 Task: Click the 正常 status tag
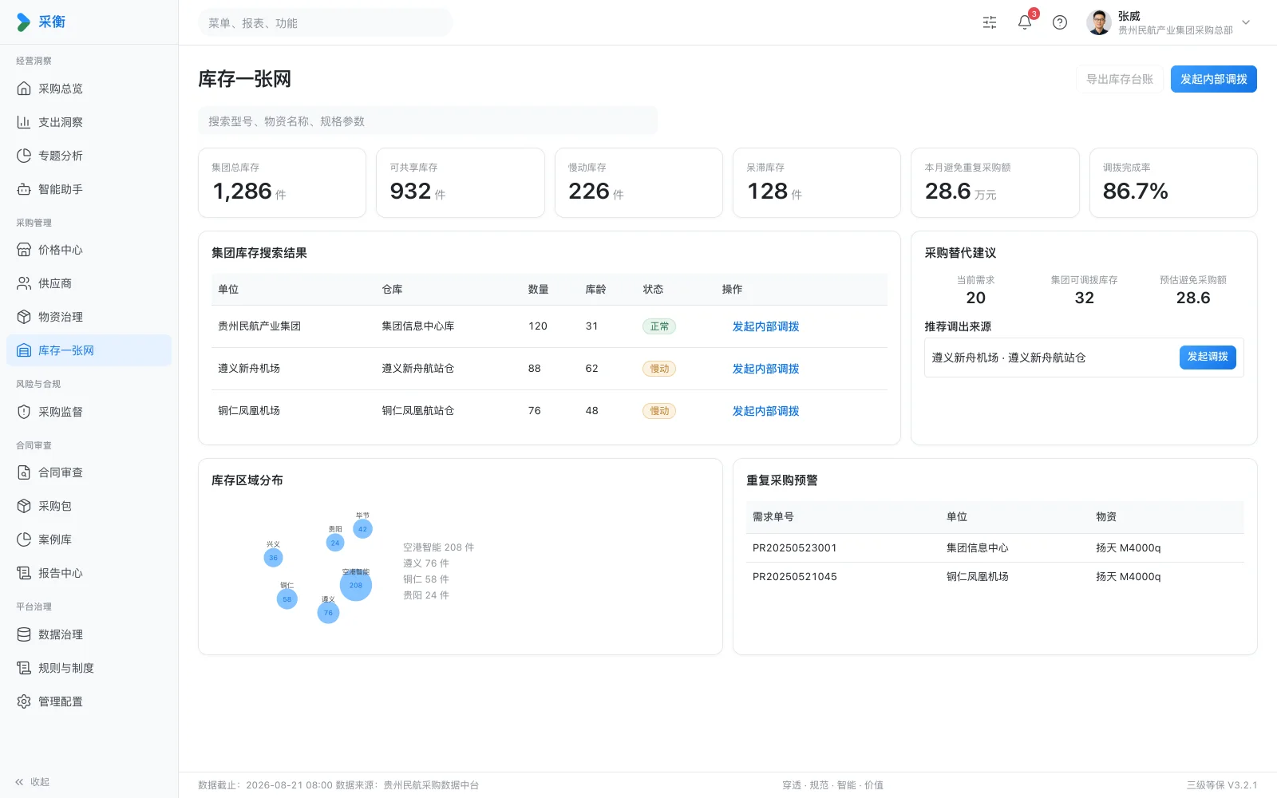[x=659, y=326]
